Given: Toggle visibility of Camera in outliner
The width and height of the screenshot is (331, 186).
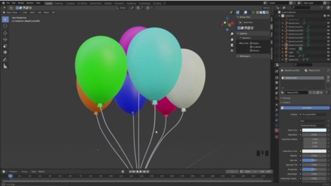Looking at the screenshot, I should pos(328,49).
